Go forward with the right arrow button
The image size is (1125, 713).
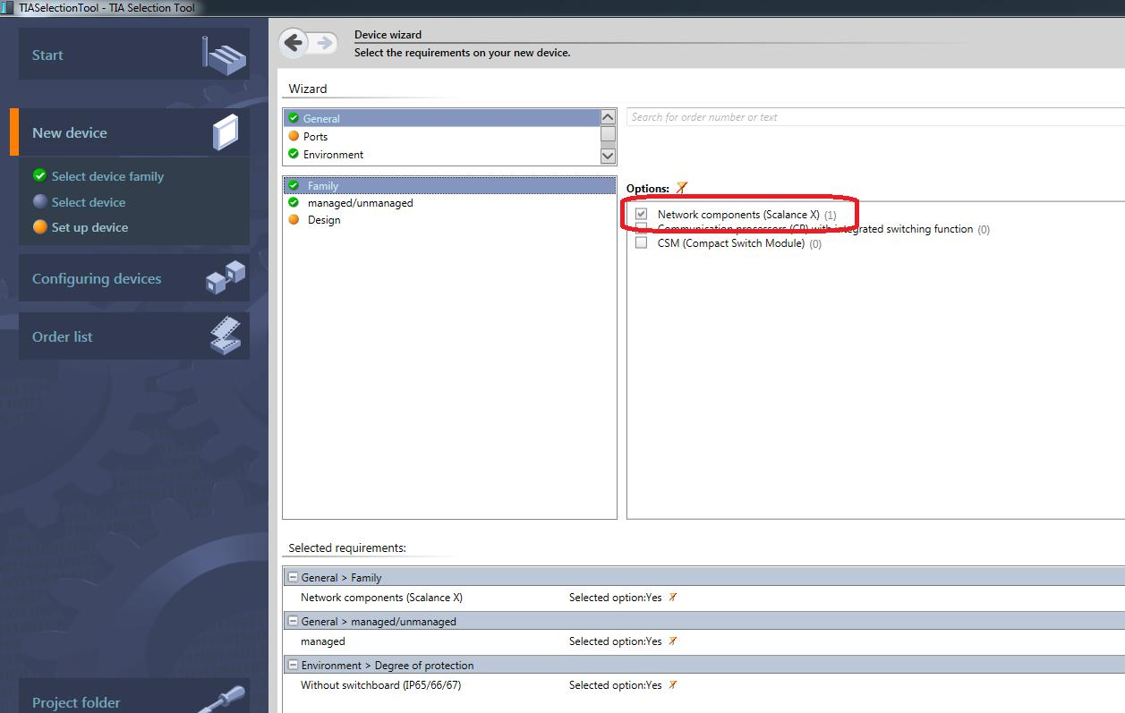pyautogui.click(x=325, y=42)
